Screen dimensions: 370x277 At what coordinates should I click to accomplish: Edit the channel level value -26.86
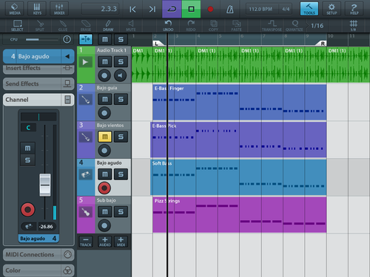tap(46, 227)
